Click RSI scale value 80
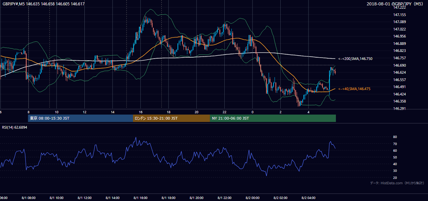Image resolution: width=428 pixels, height=201 pixels. click(395, 137)
